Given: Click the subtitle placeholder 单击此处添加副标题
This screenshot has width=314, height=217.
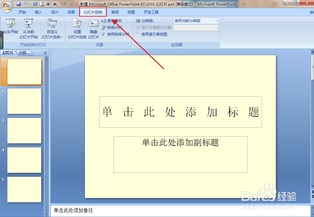Looking at the screenshot, I should click(x=180, y=154).
